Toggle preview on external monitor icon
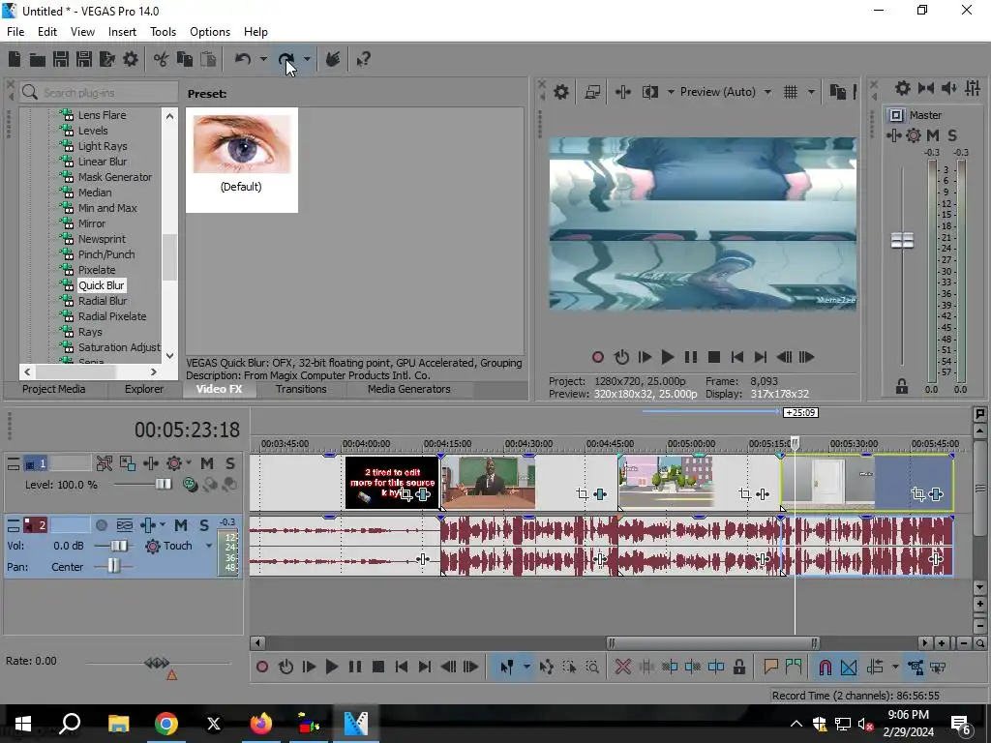991x743 pixels. 592,92
